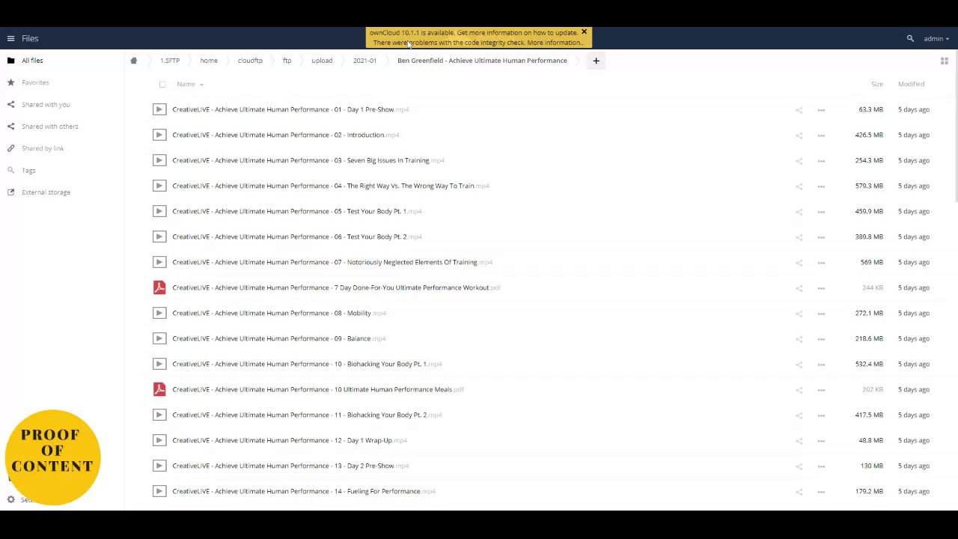
Task: Sort files by Modified column
Action: [911, 84]
